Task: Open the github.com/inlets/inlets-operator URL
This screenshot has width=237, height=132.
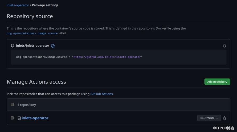Action: pos(107,57)
